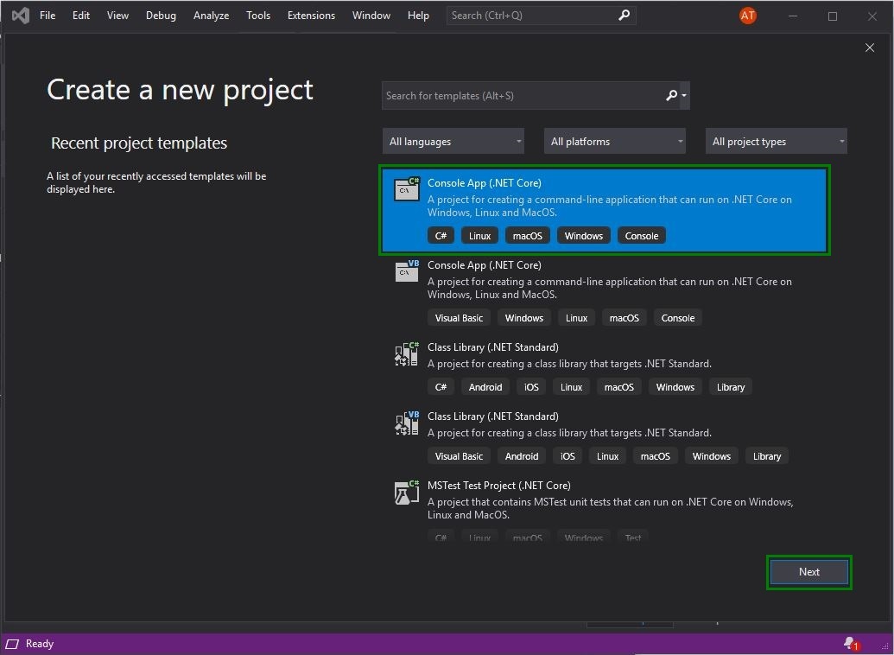The image size is (894, 655).
Task: Click Library tag on Visual Basic Class Library
Action: point(767,456)
